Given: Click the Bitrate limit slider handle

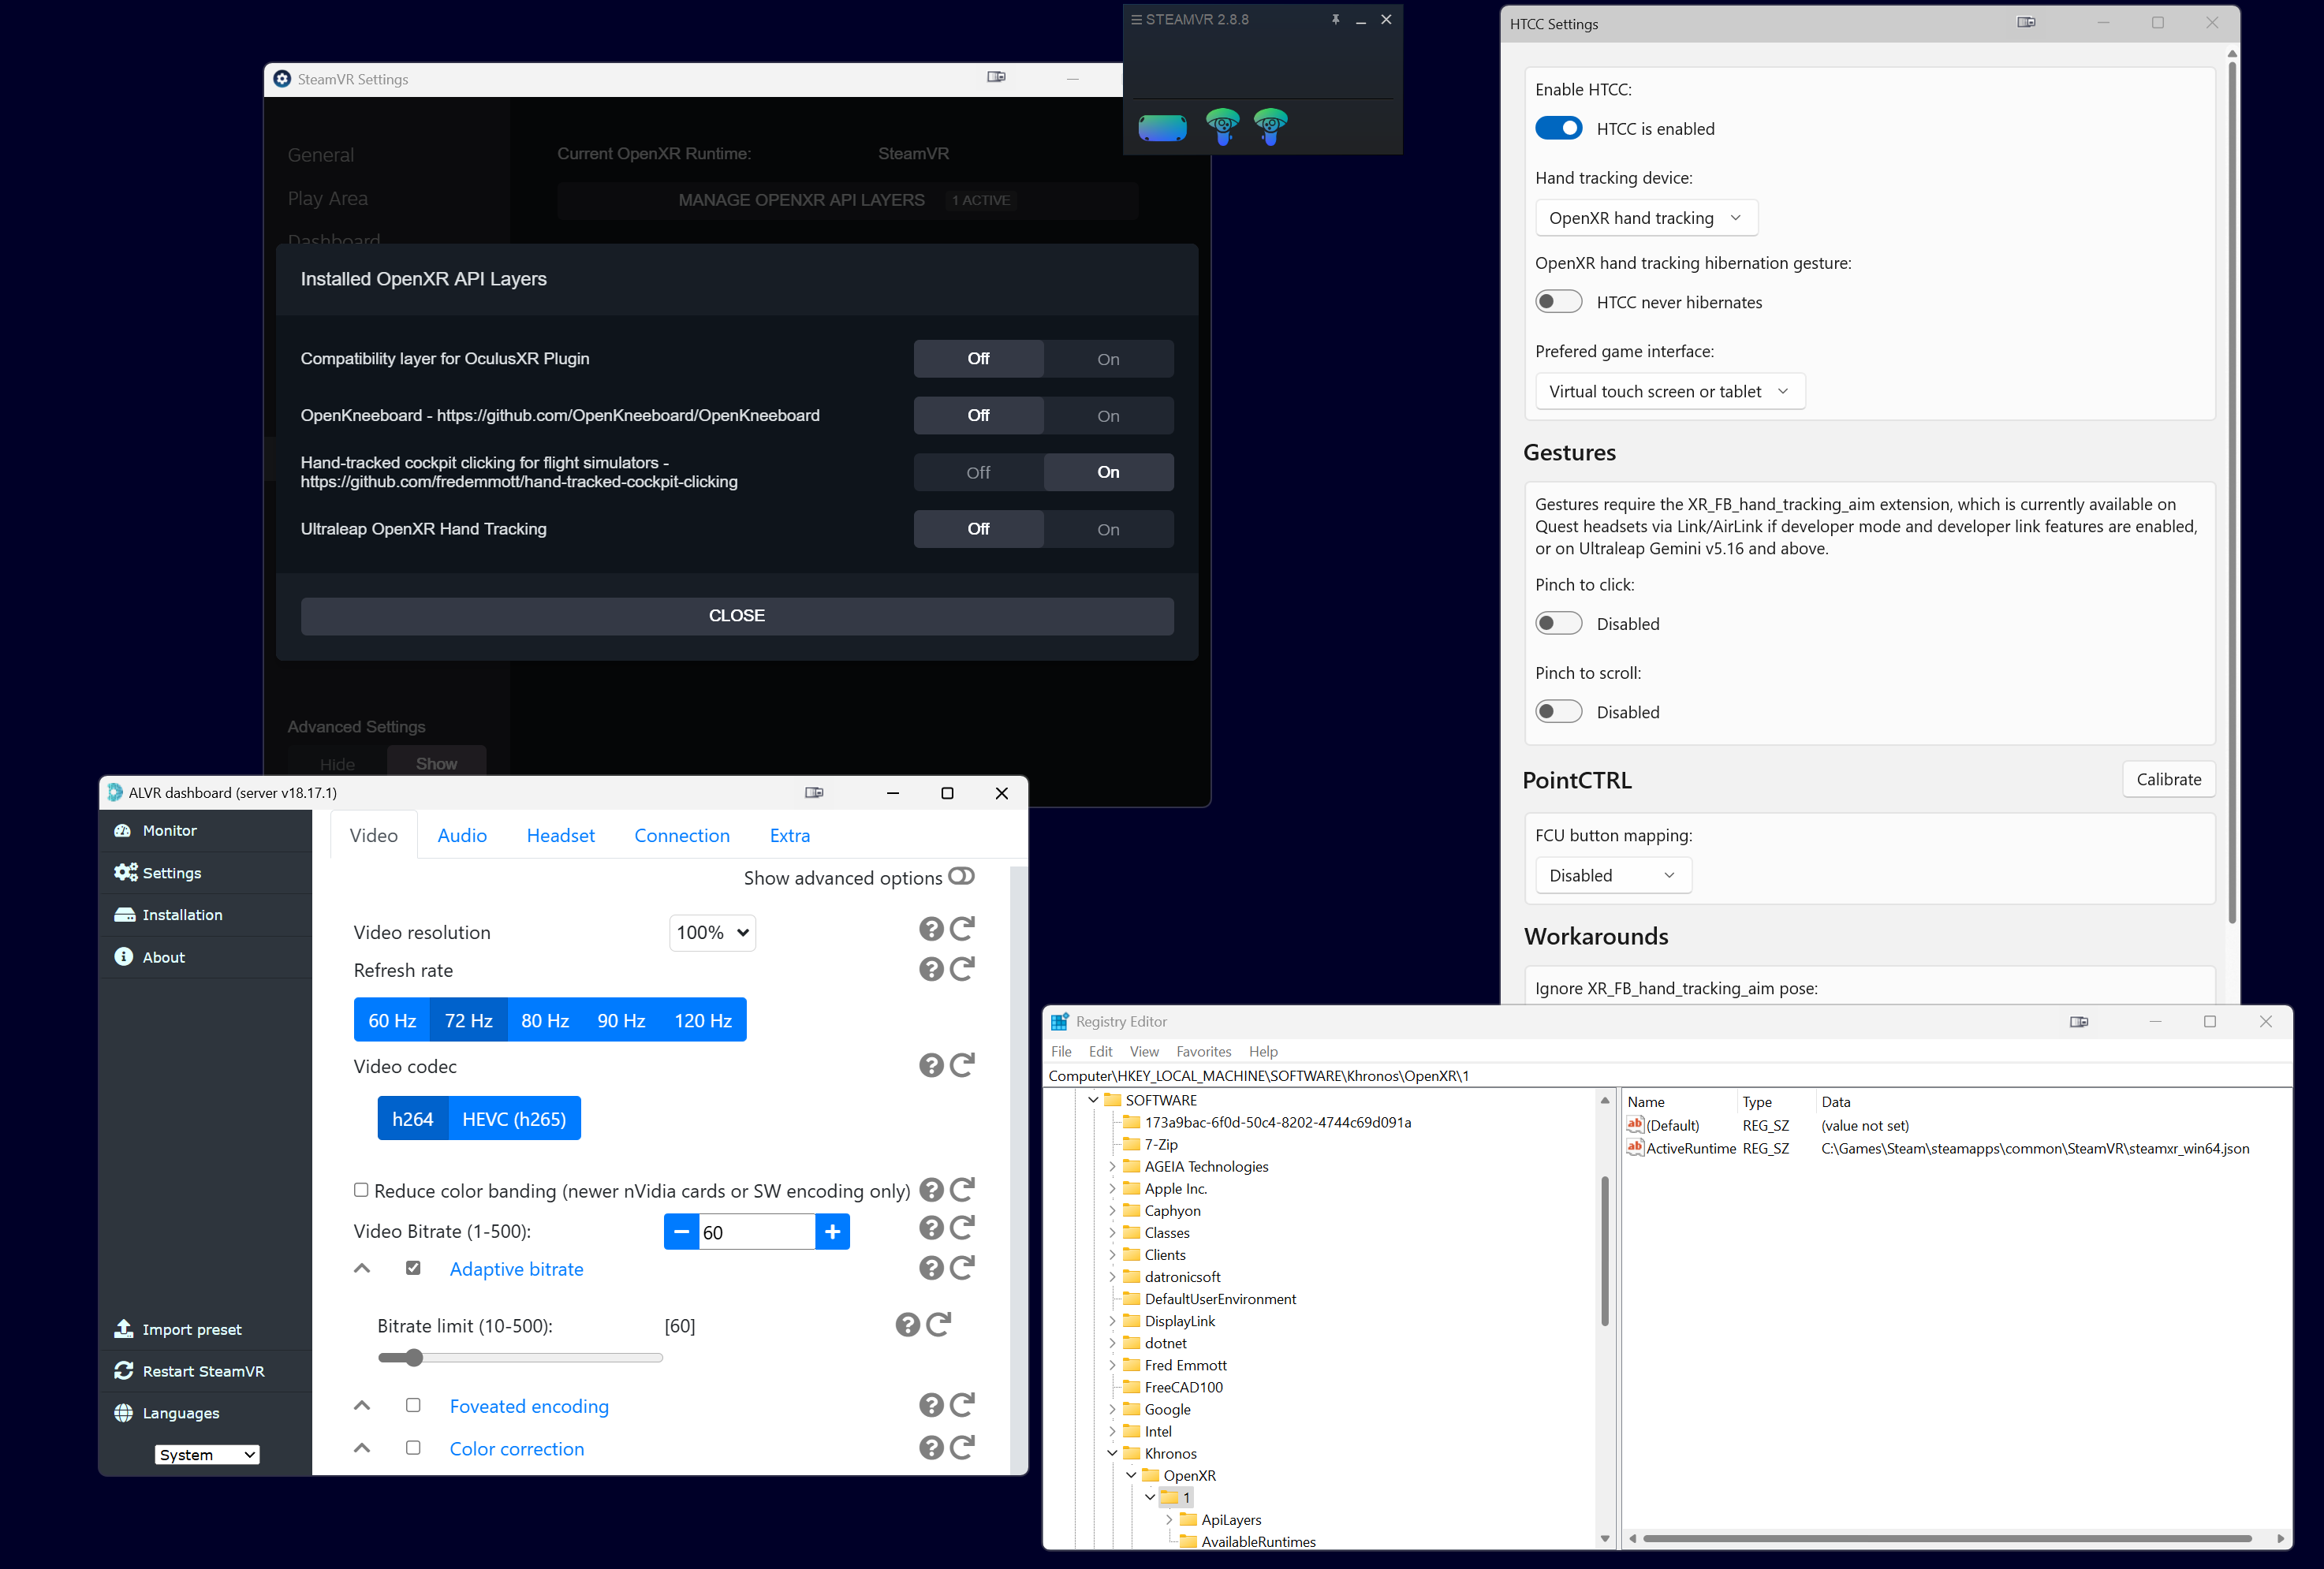Looking at the screenshot, I should pyautogui.click(x=415, y=1358).
